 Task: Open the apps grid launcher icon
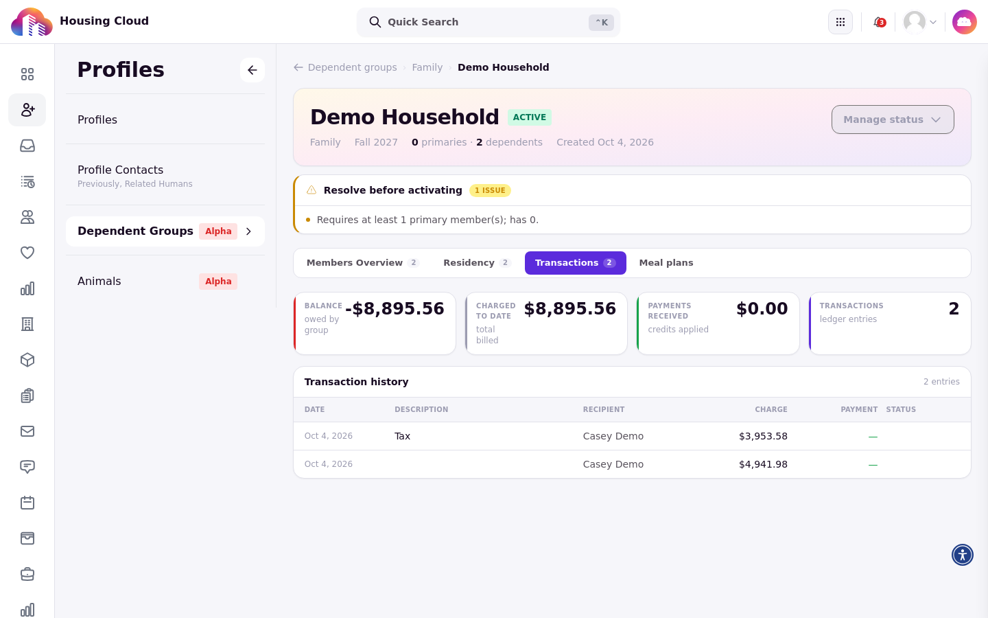tap(840, 22)
